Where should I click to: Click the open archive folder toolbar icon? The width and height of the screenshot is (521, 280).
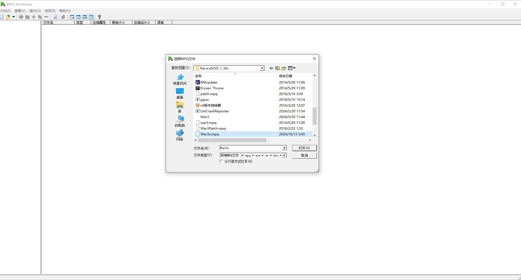coord(8,17)
